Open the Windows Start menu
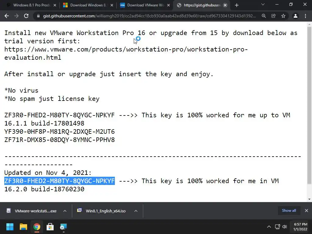312x234 pixels. [10, 227]
